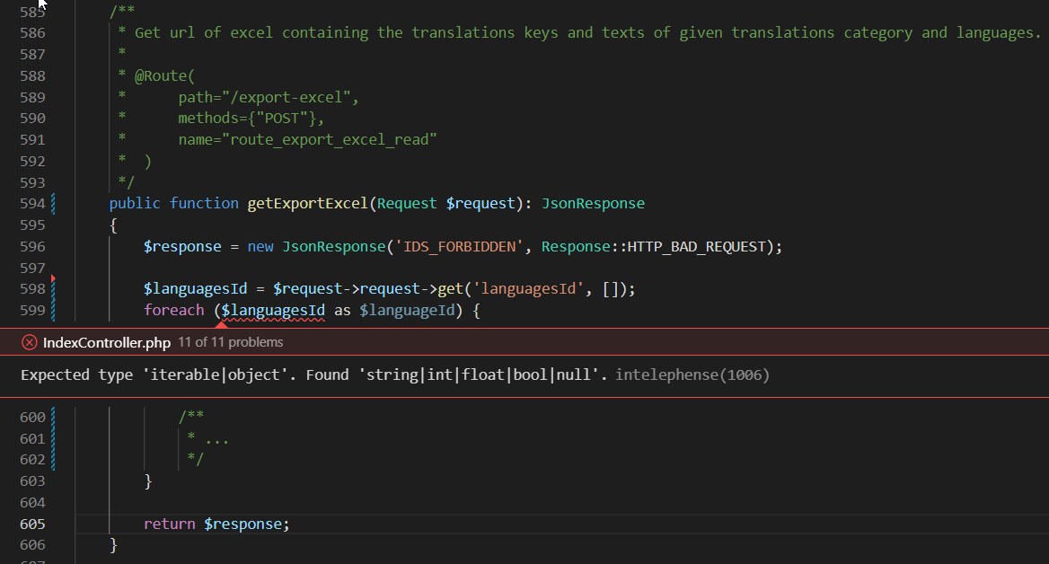Click the path="/export-excel" annotation text
Image resolution: width=1049 pixels, height=564 pixels.
(269, 97)
